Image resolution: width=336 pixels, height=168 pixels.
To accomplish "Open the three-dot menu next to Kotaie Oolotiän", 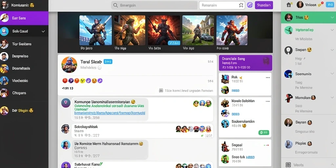I will coord(268,101).
